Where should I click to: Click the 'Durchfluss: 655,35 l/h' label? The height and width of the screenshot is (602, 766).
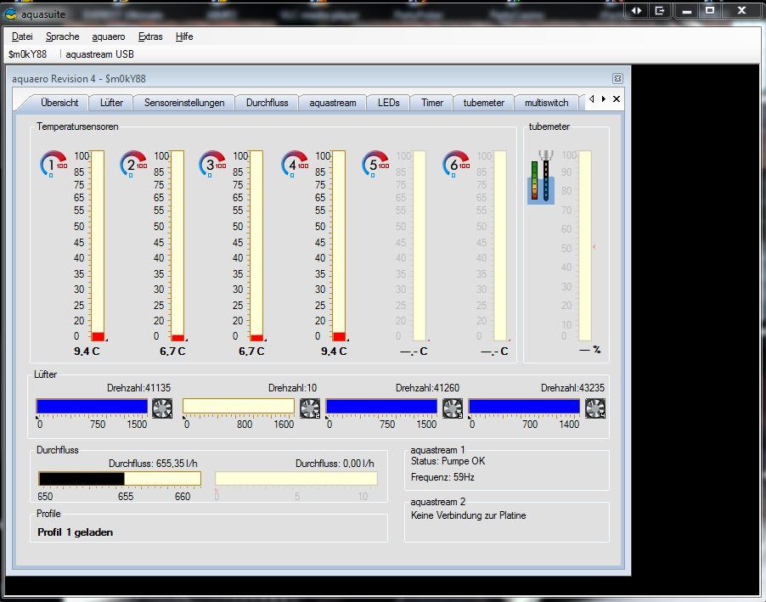click(153, 464)
